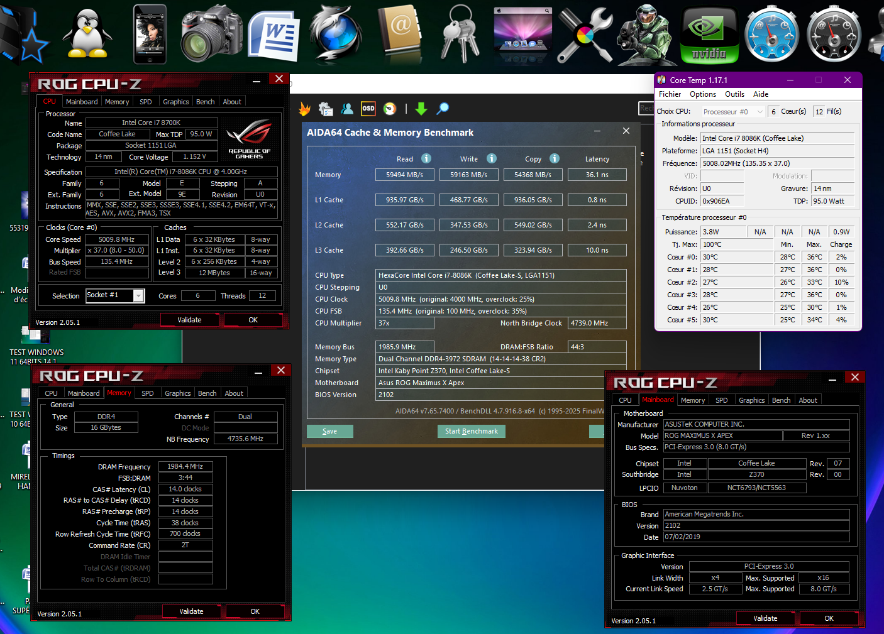The height and width of the screenshot is (634, 884).
Task: Click the green download arrow in AIDA64 toolbar
Action: [x=421, y=109]
